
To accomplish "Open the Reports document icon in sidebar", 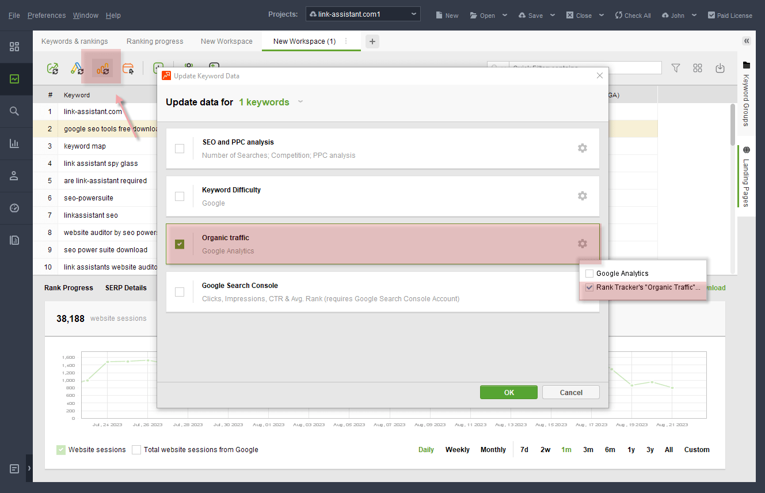I will point(14,240).
